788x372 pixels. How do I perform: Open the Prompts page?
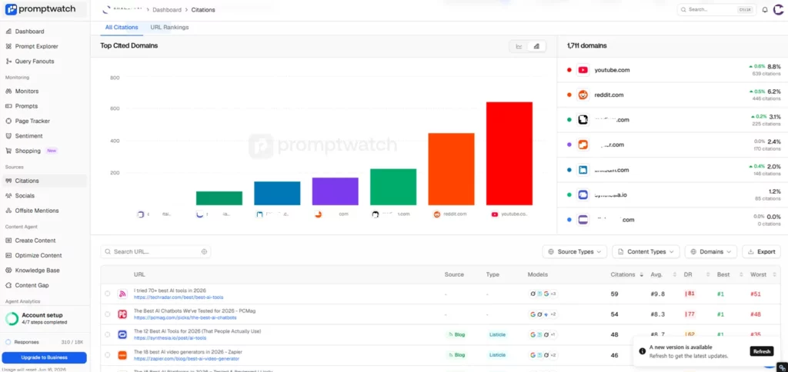(x=26, y=106)
